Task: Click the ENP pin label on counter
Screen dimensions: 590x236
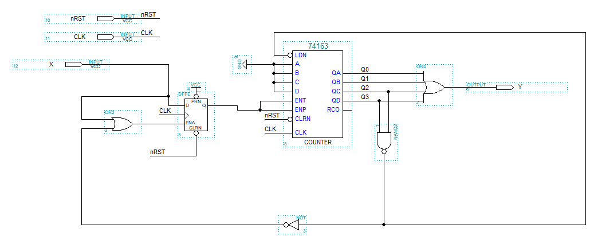Action: [301, 109]
